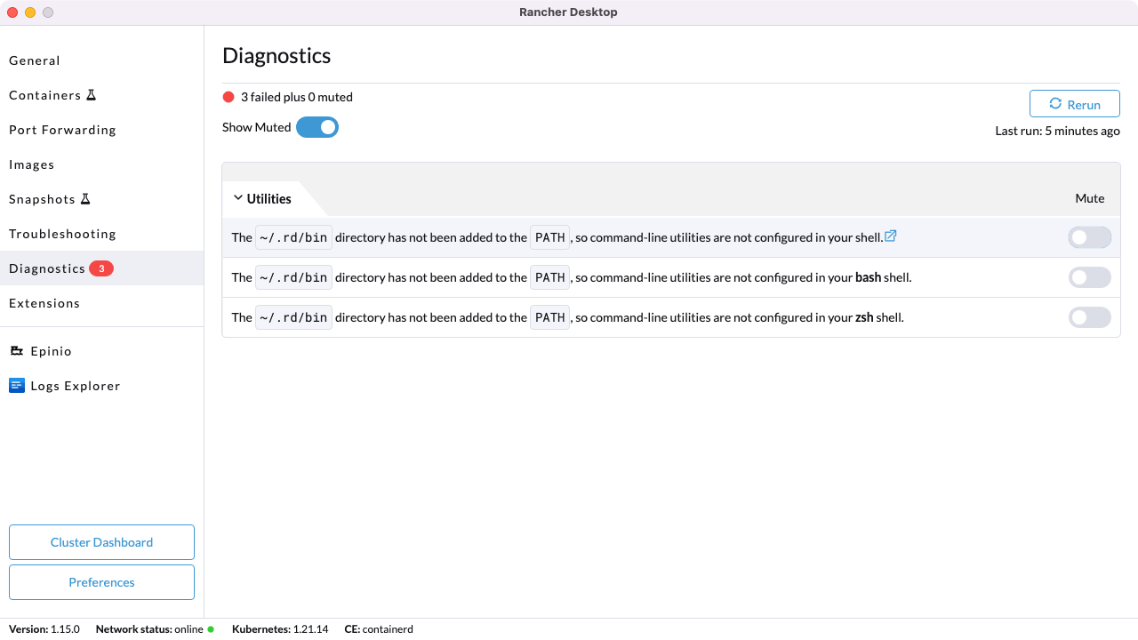Open Preferences
Viewport: 1138px width, 640px height.
[x=101, y=582]
